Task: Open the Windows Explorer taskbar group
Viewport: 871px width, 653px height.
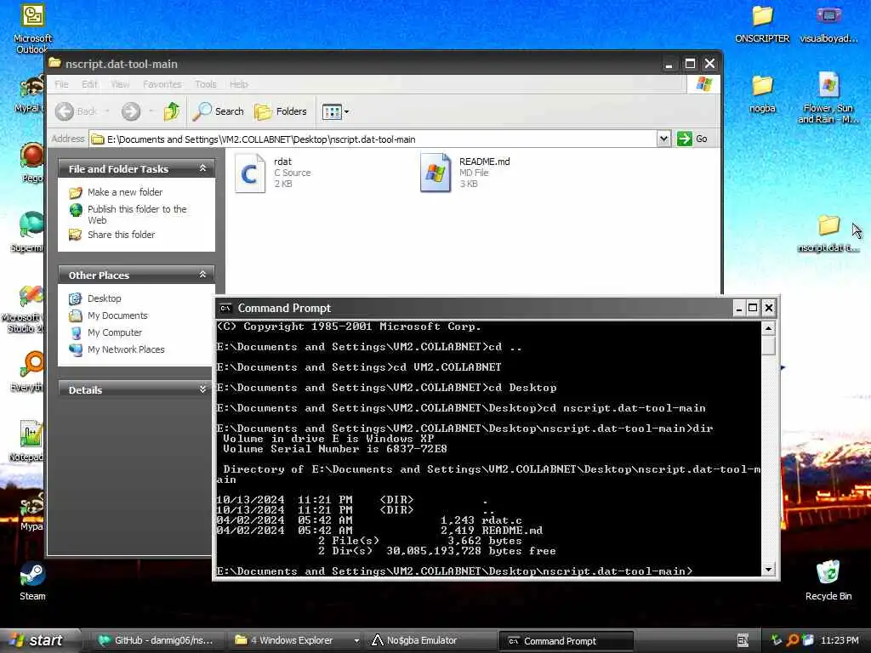Action: (296, 641)
